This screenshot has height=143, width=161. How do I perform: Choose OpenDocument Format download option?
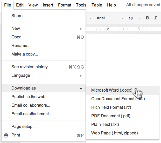pyautogui.click(x=118, y=99)
